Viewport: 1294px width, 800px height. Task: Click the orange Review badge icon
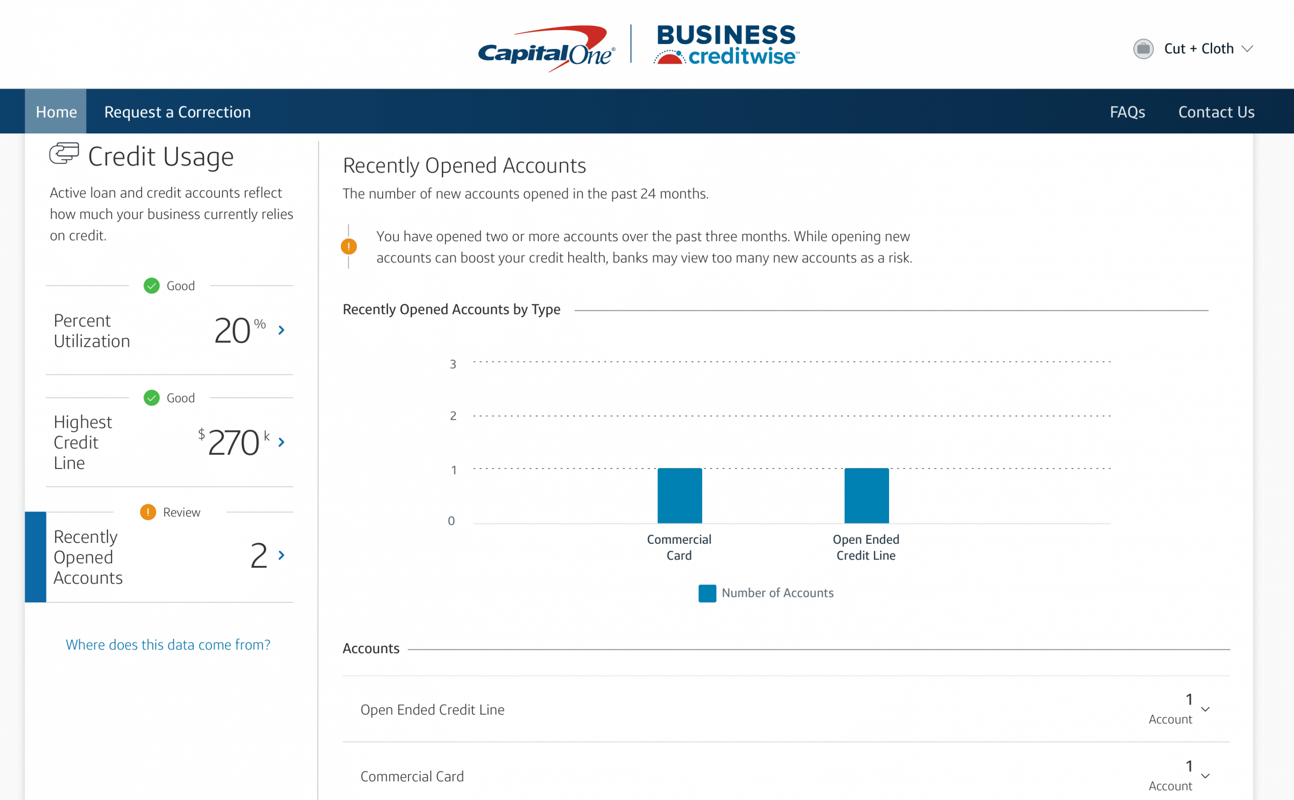pyautogui.click(x=148, y=512)
